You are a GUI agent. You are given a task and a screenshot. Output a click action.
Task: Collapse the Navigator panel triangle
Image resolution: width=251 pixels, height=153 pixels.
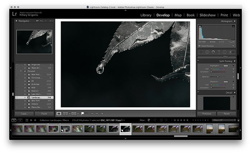pos(16,21)
